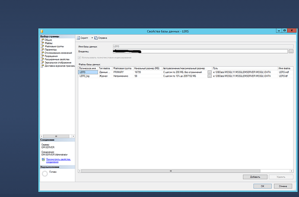Confirm with the OK button

tap(263, 186)
